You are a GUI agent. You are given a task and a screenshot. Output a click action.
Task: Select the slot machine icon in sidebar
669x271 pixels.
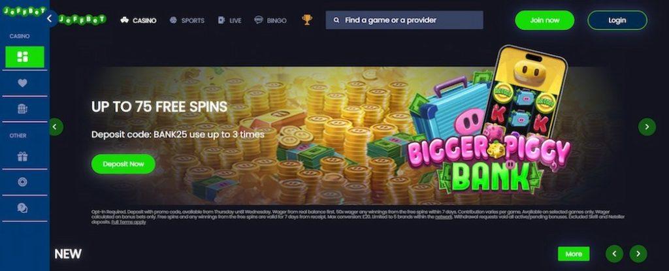(x=23, y=109)
